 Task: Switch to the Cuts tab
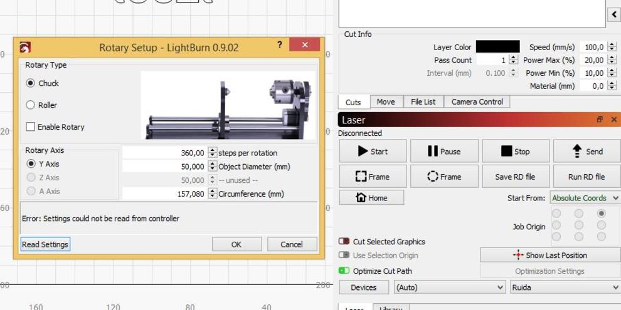353,102
